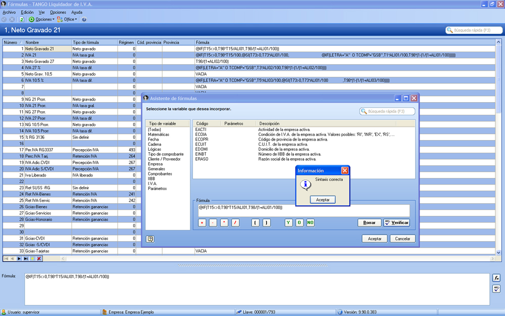The image size is (505, 316).
Task: Select Fecha variable type
Action: coord(154,140)
